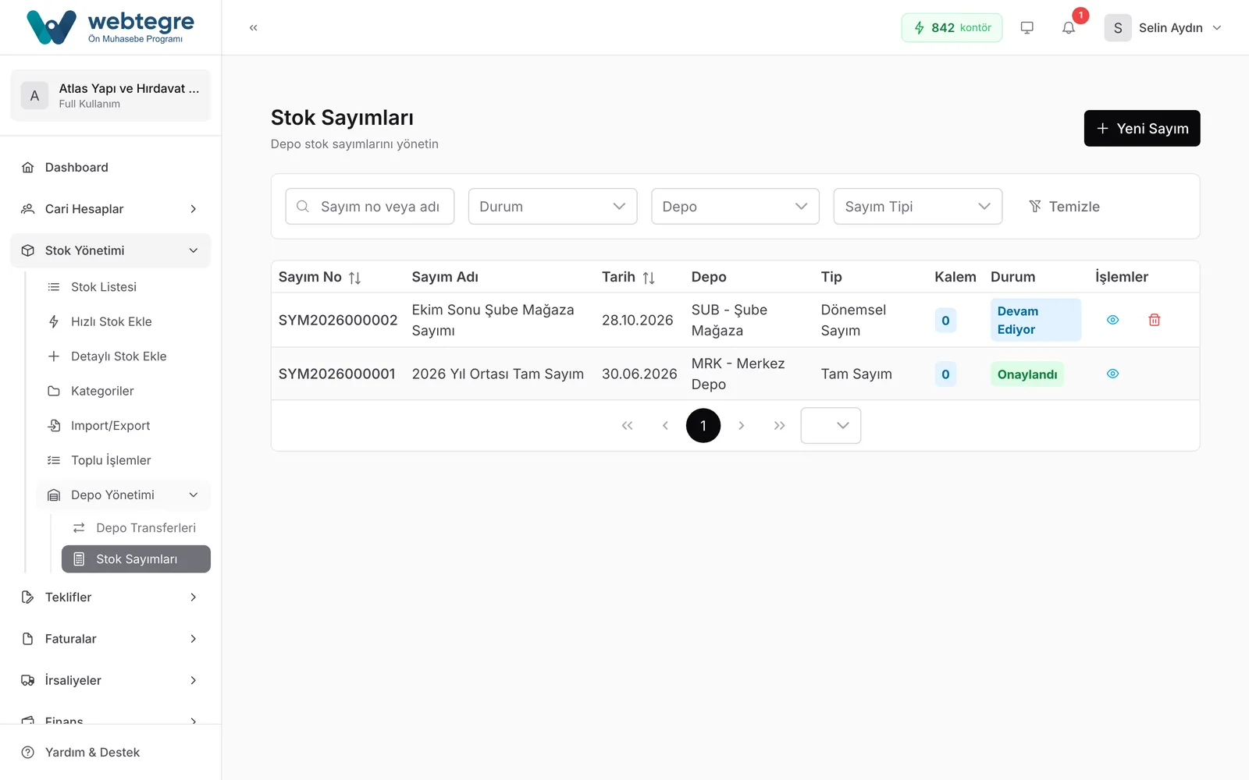View SYM2026000002 count with eye icon

click(1113, 320)
